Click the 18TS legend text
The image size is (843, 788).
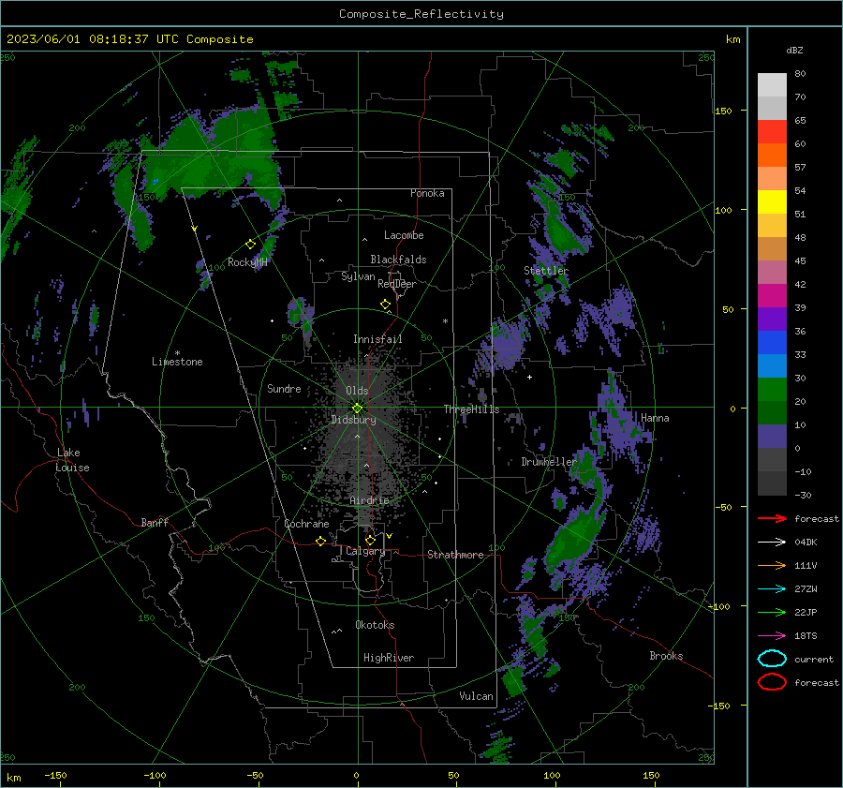(806, 636)
